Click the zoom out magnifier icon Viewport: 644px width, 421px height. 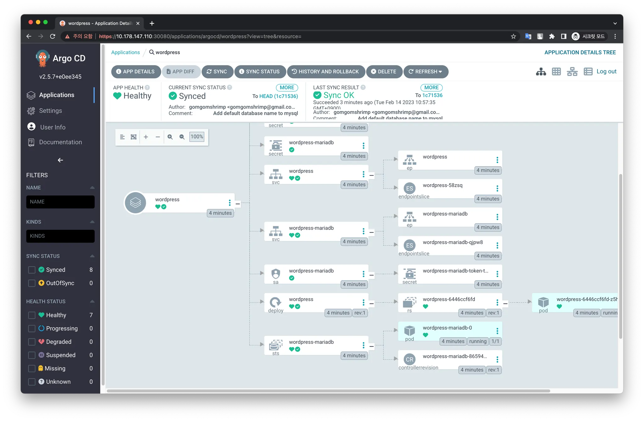182,137
